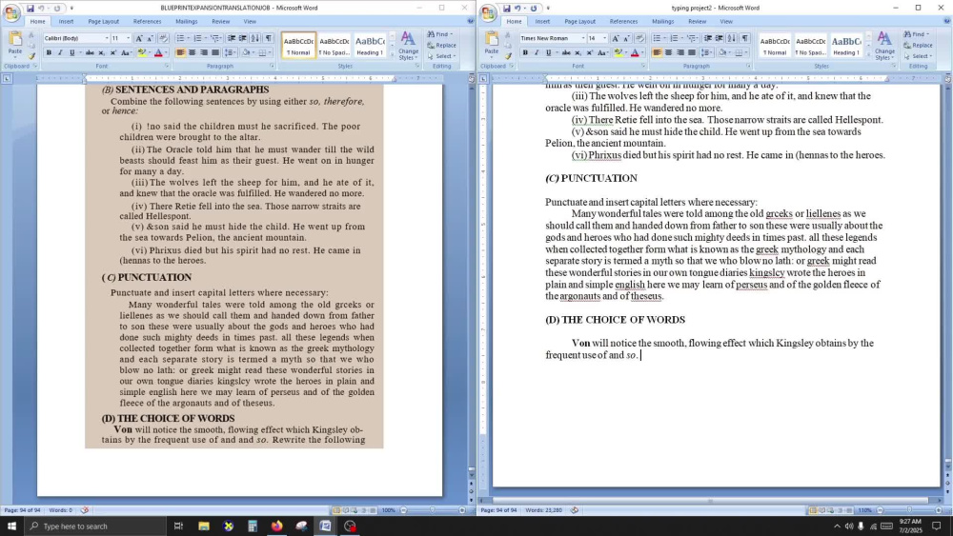Grow font size in right Word window
Image resolution: width=953 pixels, height=536 pixels.
pos(615,38)
